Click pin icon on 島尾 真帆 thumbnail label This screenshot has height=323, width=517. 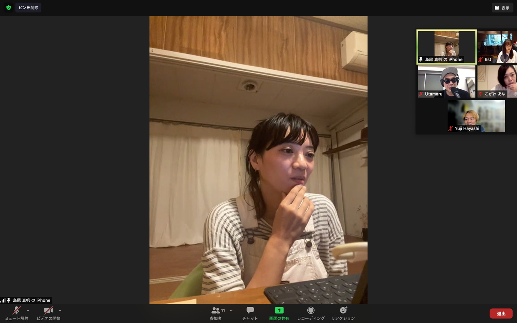(421, 59)
